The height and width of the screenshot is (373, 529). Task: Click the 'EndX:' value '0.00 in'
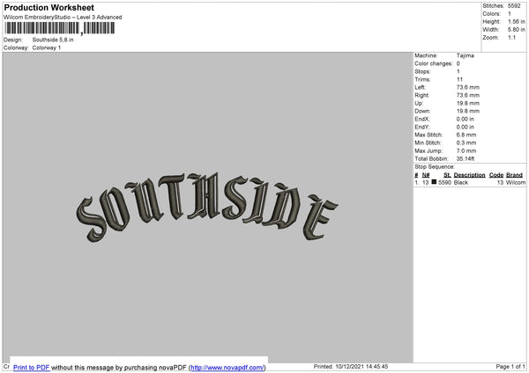466,119
